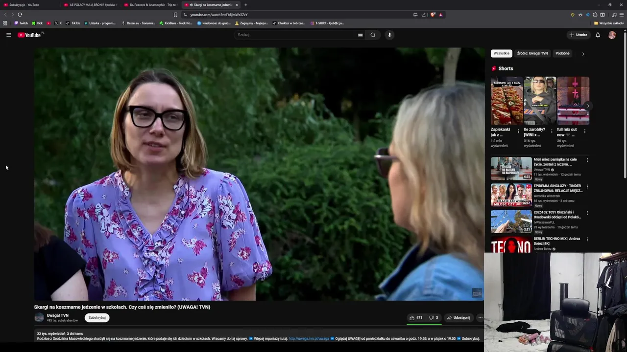Open the account avatar menu
The height and width of the screenshot is (352, 627).
(612, 35)
